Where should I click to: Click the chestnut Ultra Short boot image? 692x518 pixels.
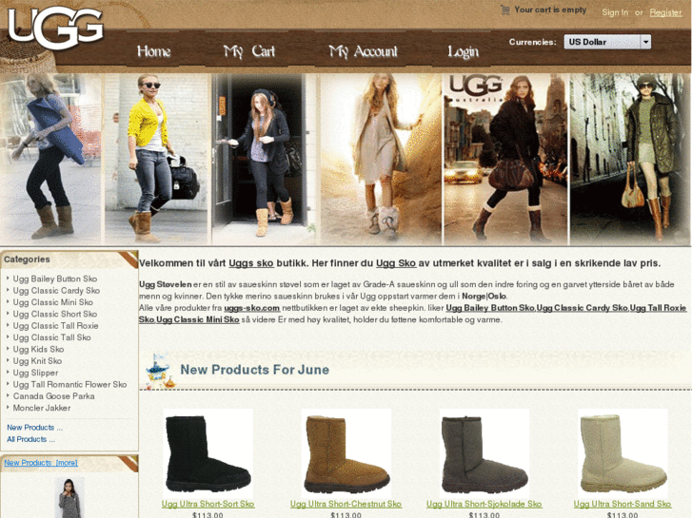[x=346, y=453]
